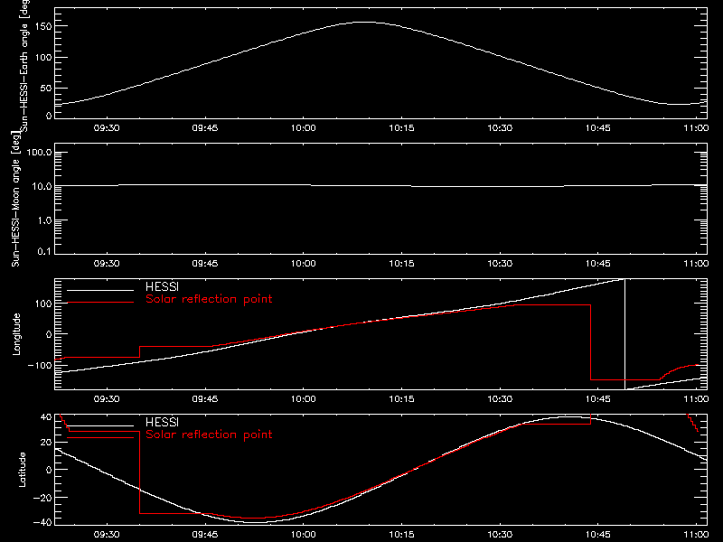This screenshot has height=542, width=723.
Task: Click the Sun-HESSI-Earth angle axis title
Action: click(25, 65)
